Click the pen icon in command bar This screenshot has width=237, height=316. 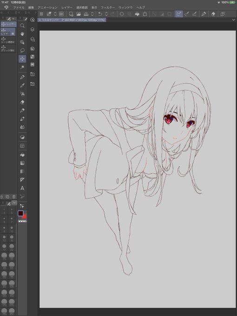coord(204,14)
